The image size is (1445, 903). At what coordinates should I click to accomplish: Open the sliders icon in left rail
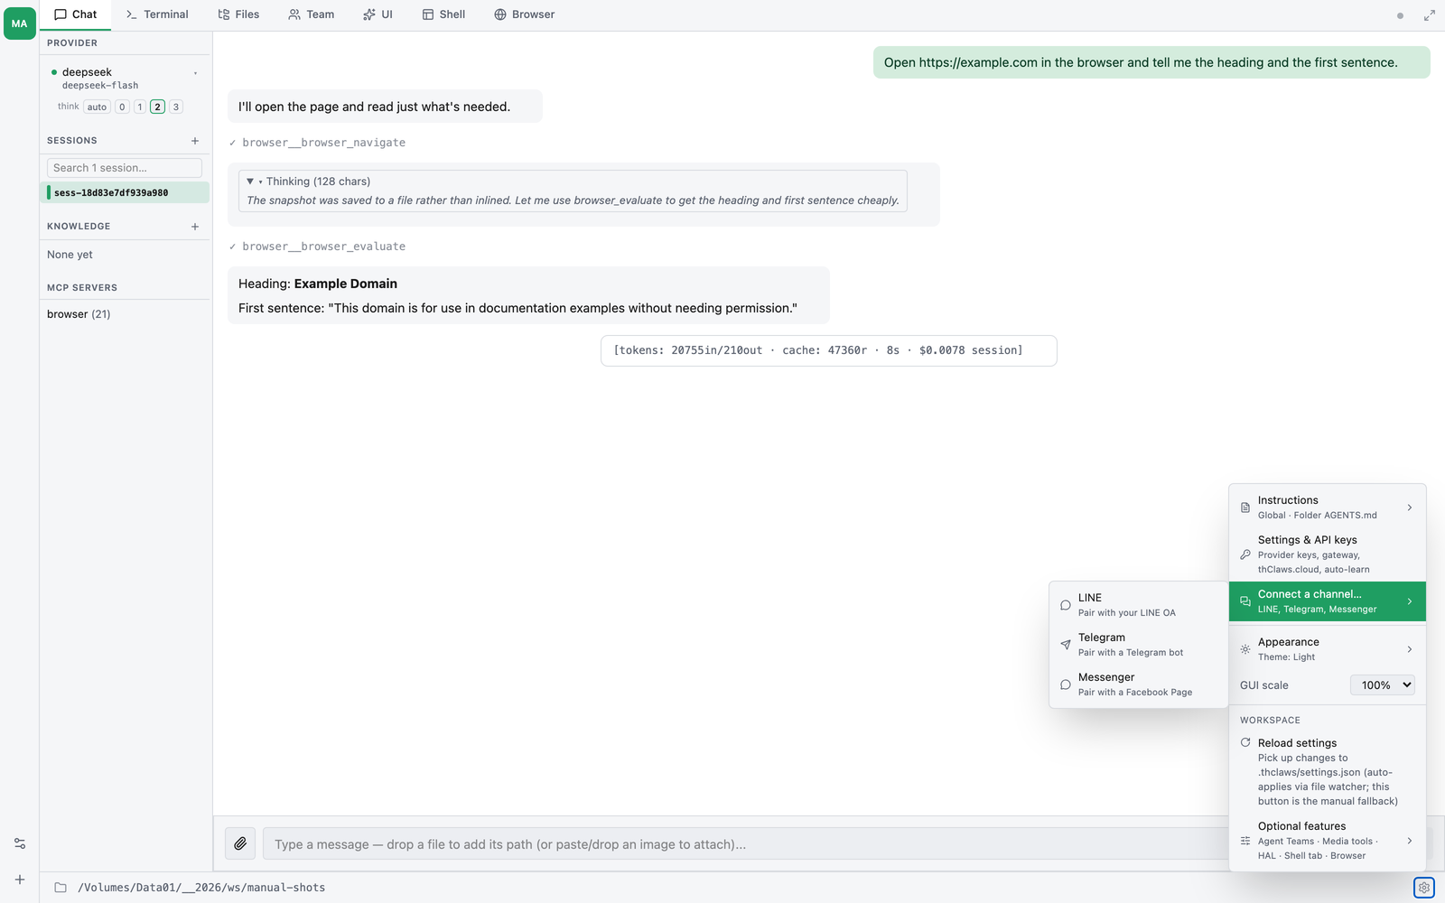point(20,843)
